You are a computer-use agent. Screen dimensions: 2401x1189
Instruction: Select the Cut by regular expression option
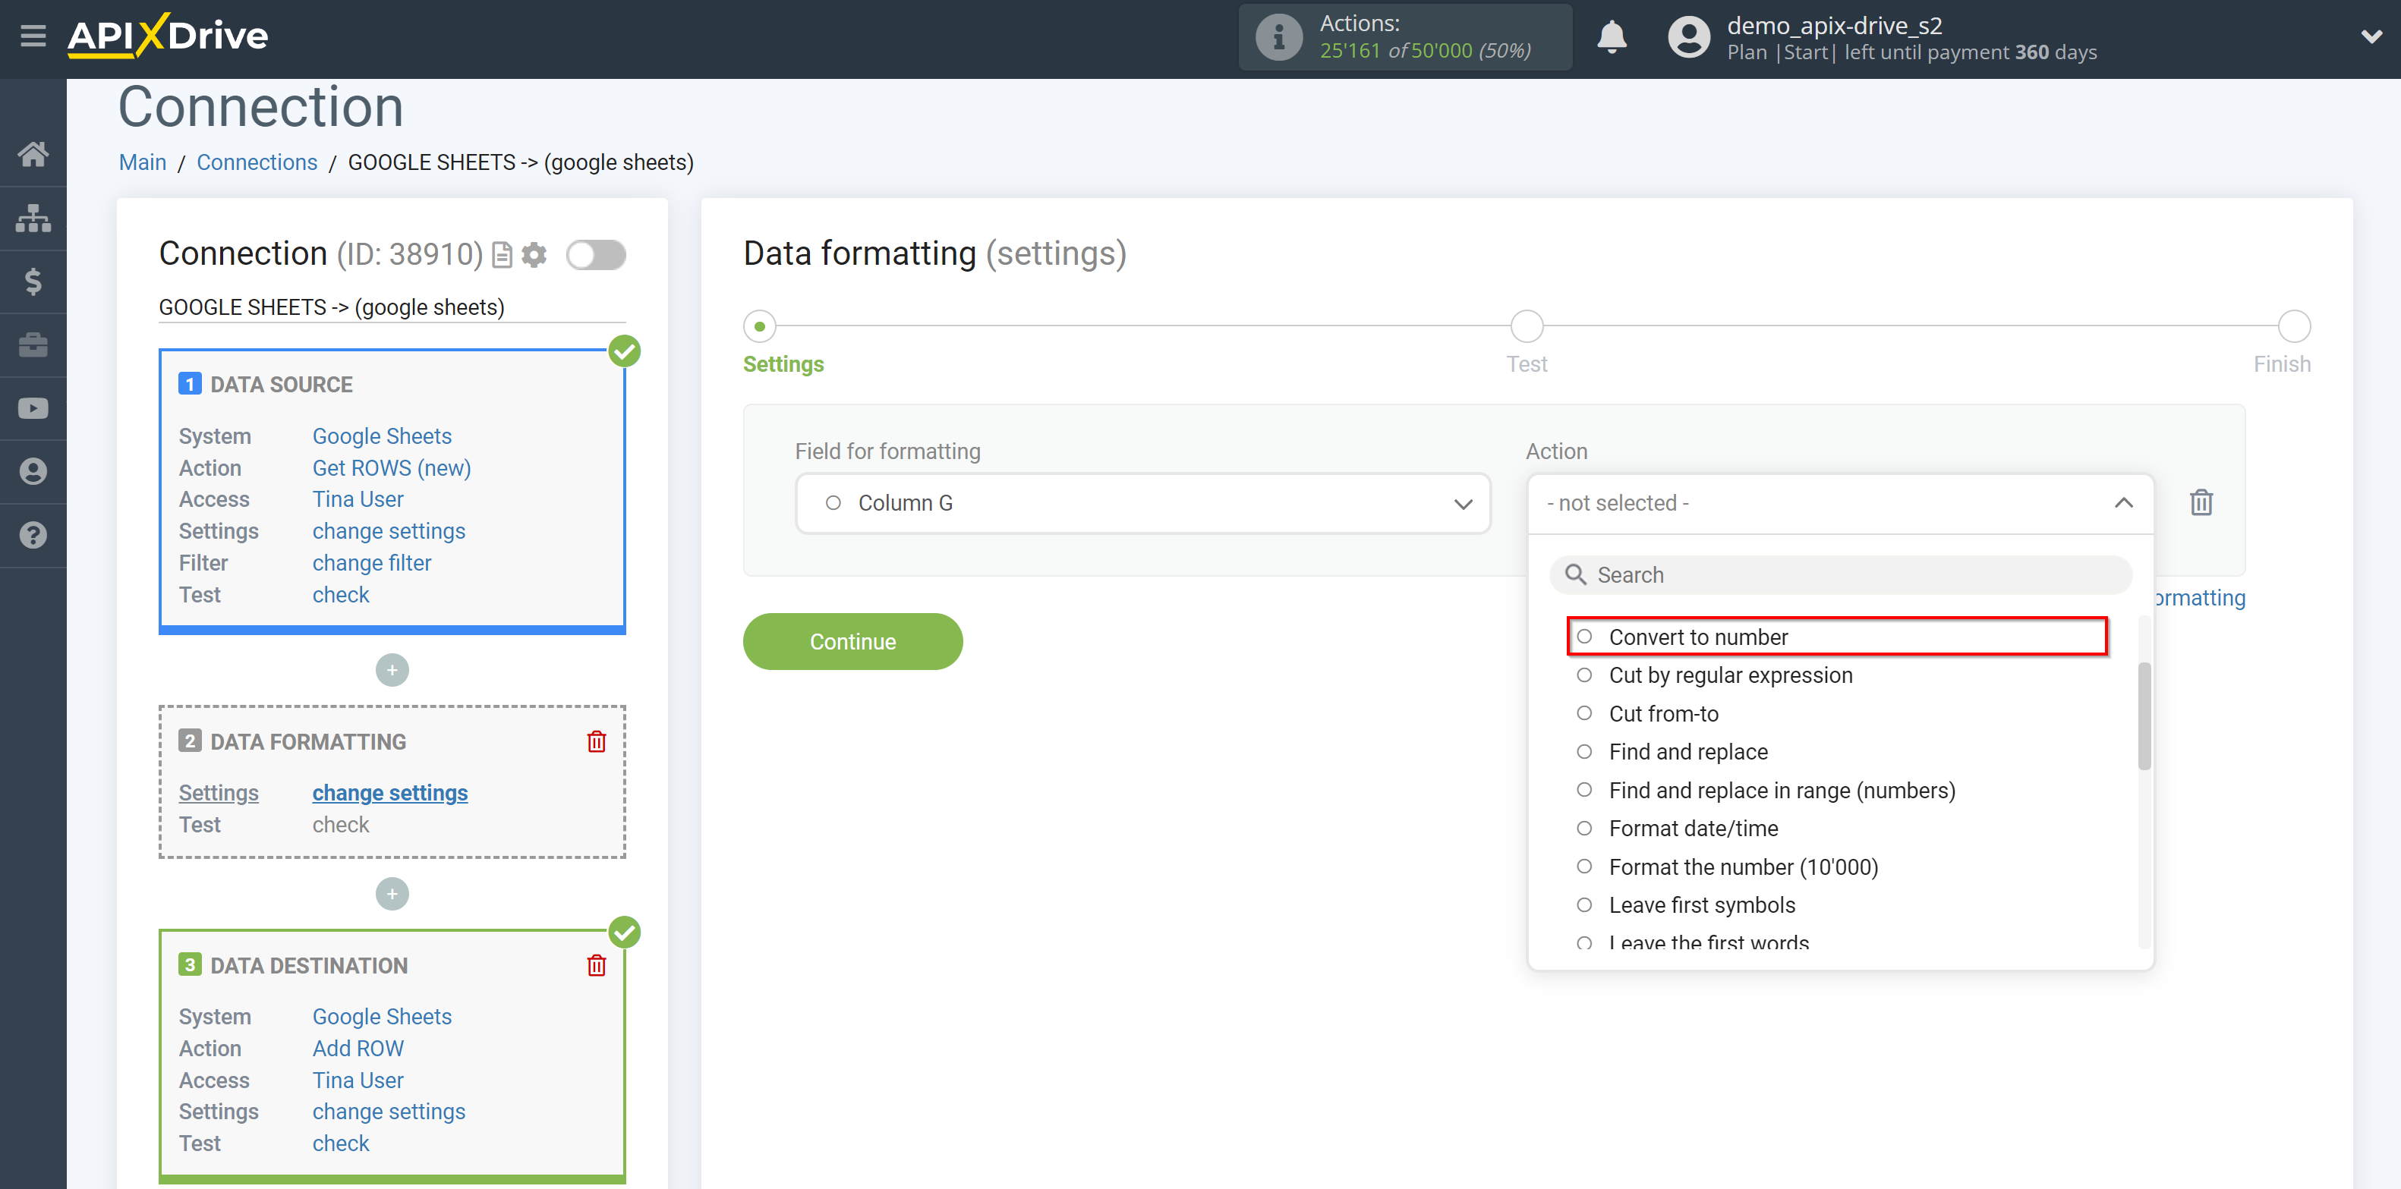pos(1730,675)
